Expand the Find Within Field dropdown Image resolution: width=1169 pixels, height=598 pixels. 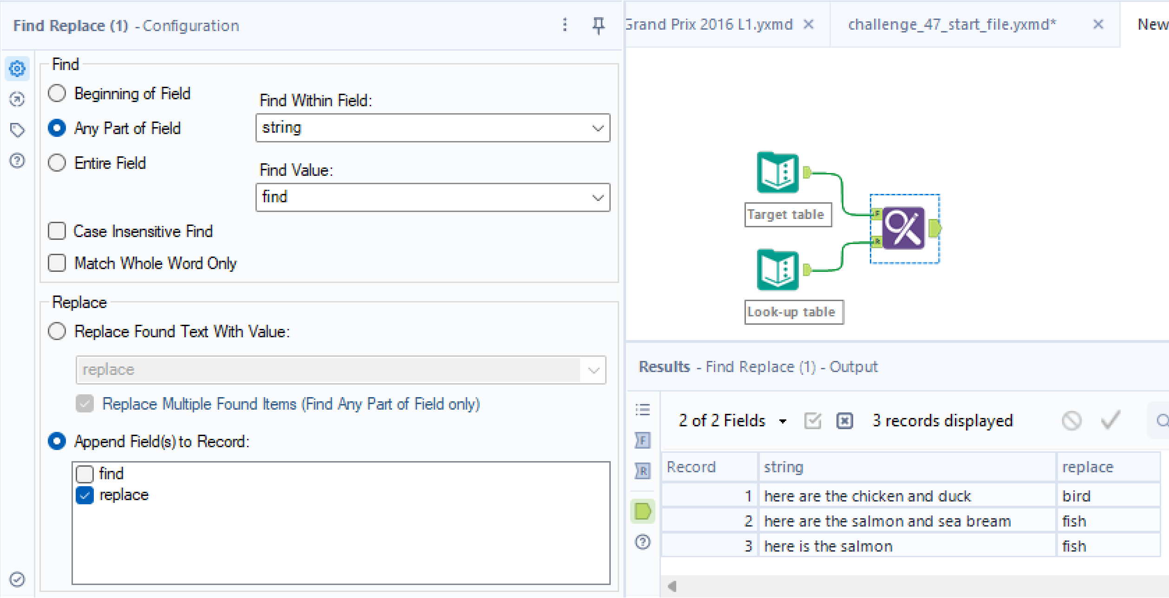click(x=597, y=128)
